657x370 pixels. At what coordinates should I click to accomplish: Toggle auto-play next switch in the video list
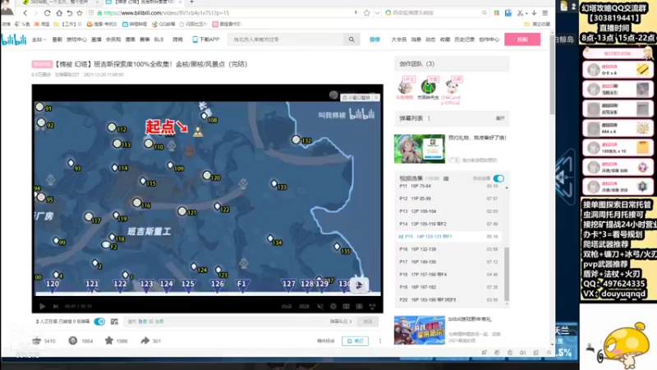pos(498,178)
